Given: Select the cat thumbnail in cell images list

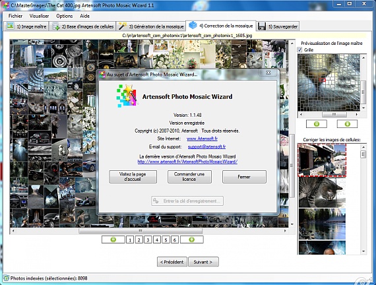Looking at the screenshot, I should click(x=322, y=193).
